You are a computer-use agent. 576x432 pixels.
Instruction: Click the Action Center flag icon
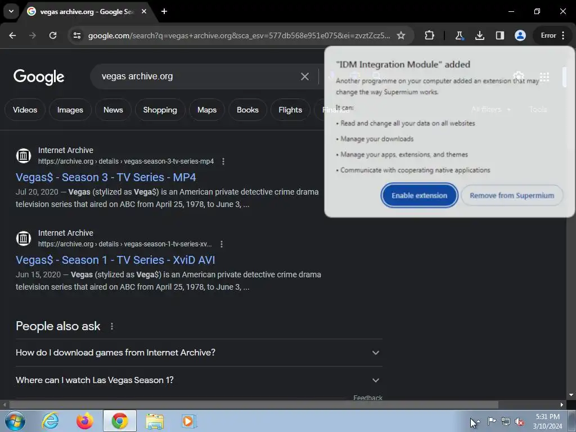click(x=492, y=421)
